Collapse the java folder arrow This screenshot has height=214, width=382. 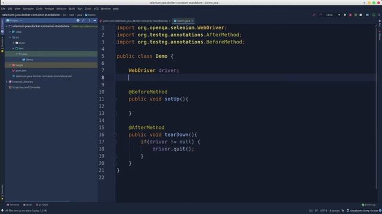[17, 54]
